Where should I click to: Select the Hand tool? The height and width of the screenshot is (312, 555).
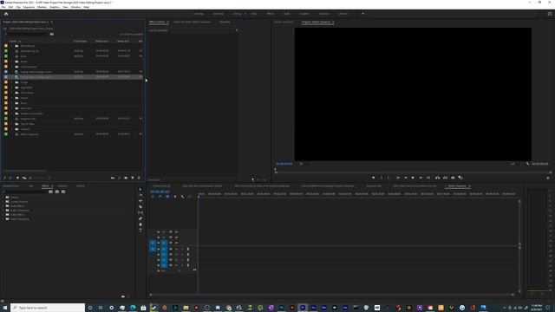(140, 224)
